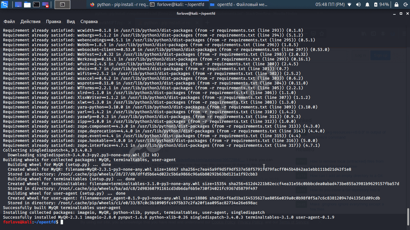This screenshot has height=230, width=410.
Task: Click the Werkzeug==0.16.1 requirement line
Action: pyautogui.click(x=157, y=59)
